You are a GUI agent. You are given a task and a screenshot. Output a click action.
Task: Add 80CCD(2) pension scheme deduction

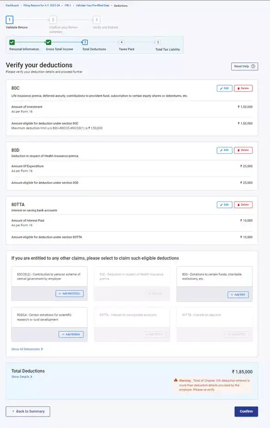70,294
